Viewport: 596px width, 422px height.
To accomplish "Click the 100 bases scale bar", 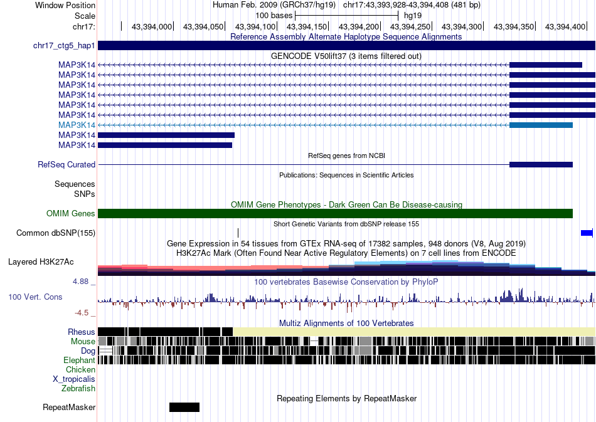I will (347, 16).
